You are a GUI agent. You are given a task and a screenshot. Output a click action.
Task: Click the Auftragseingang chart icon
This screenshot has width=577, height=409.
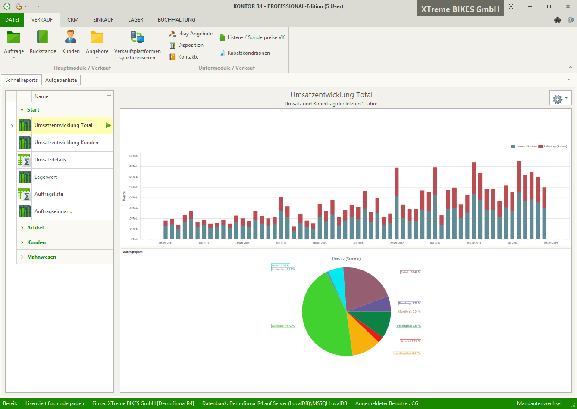click(x=25, y=211)
